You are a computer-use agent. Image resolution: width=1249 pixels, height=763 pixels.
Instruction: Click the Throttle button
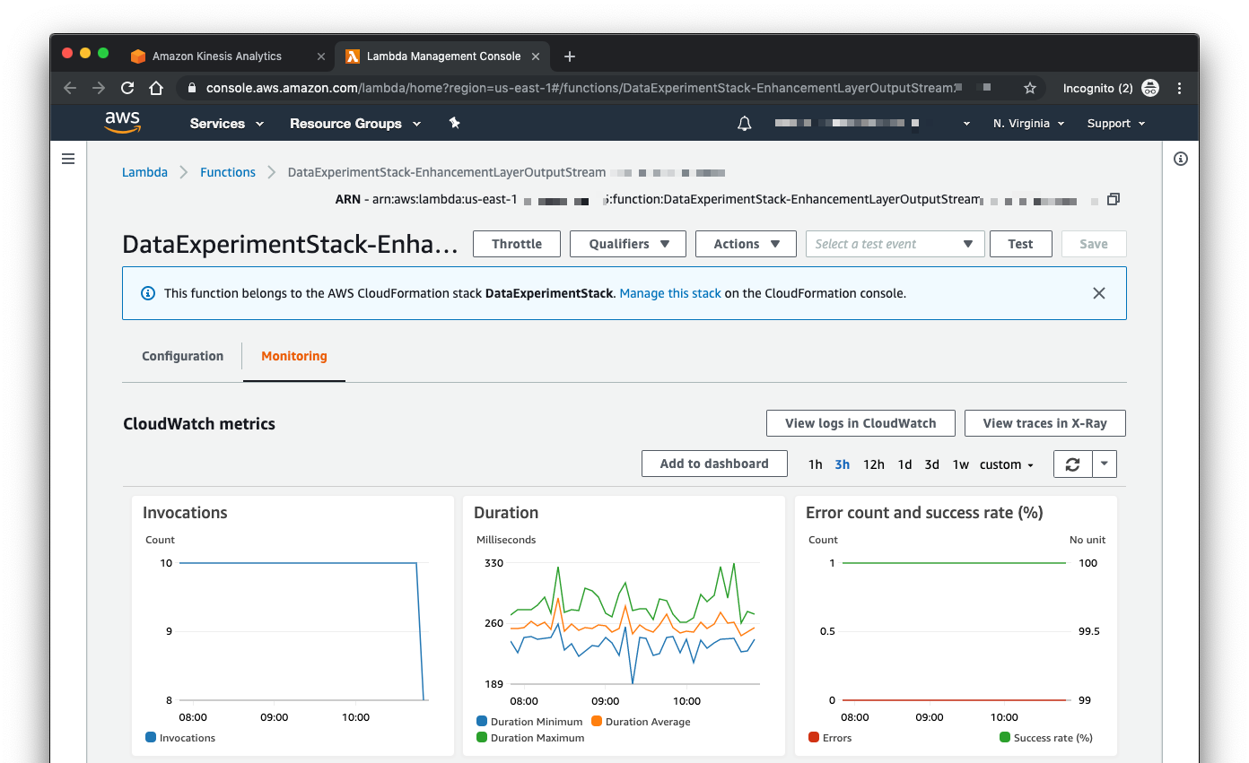(517, 244)
